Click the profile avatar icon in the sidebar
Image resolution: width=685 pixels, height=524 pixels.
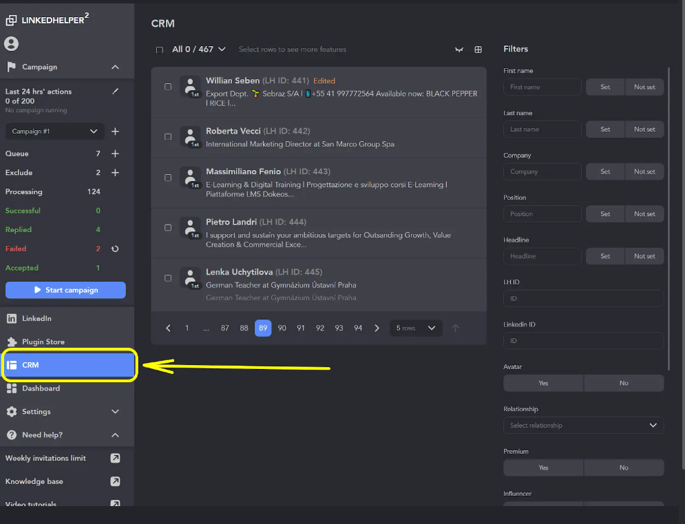tap(11, 43)
